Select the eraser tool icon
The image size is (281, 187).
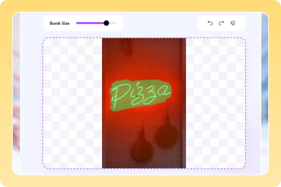coord(233,23)
